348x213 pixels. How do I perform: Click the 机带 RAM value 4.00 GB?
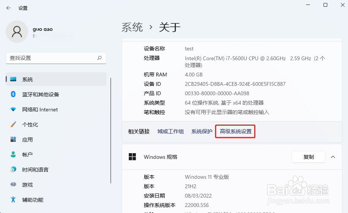[194, 75]
